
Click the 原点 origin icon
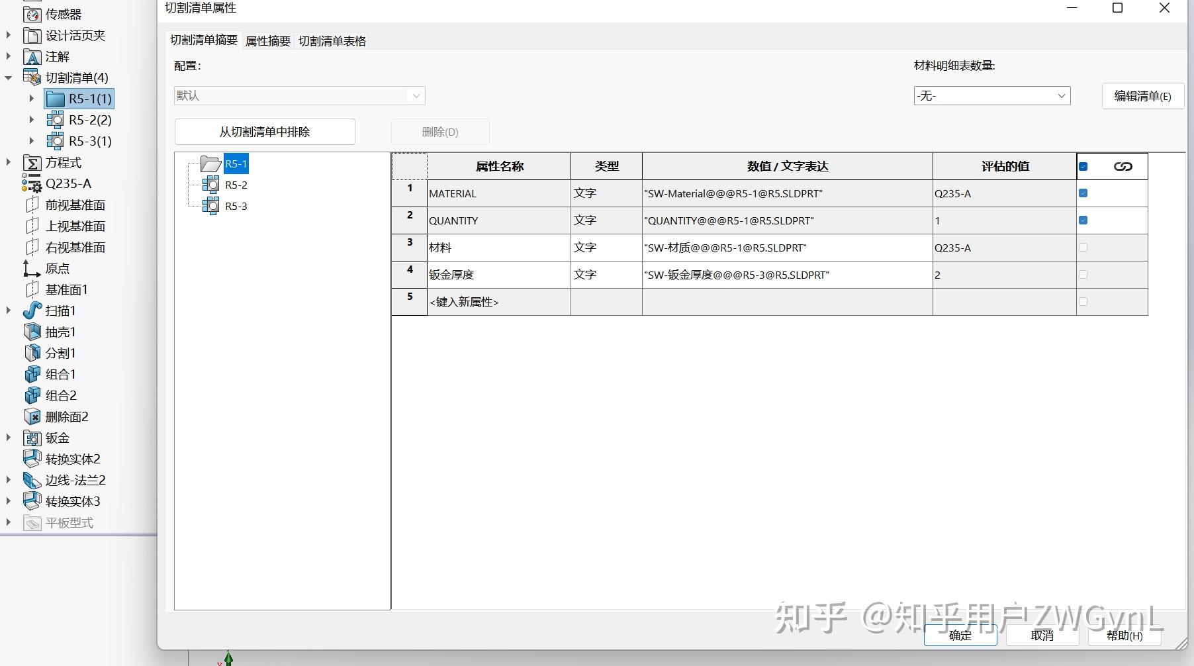pyautogui.click(x=32, y=268)
